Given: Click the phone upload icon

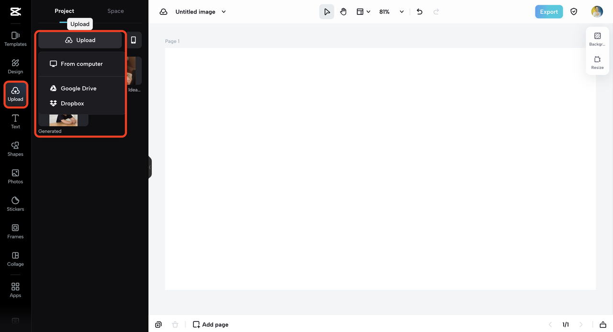Looking at the screenshot, I should (x=134, y=40).
